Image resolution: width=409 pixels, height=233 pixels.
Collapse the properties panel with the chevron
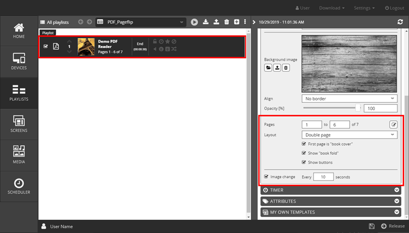254,22
